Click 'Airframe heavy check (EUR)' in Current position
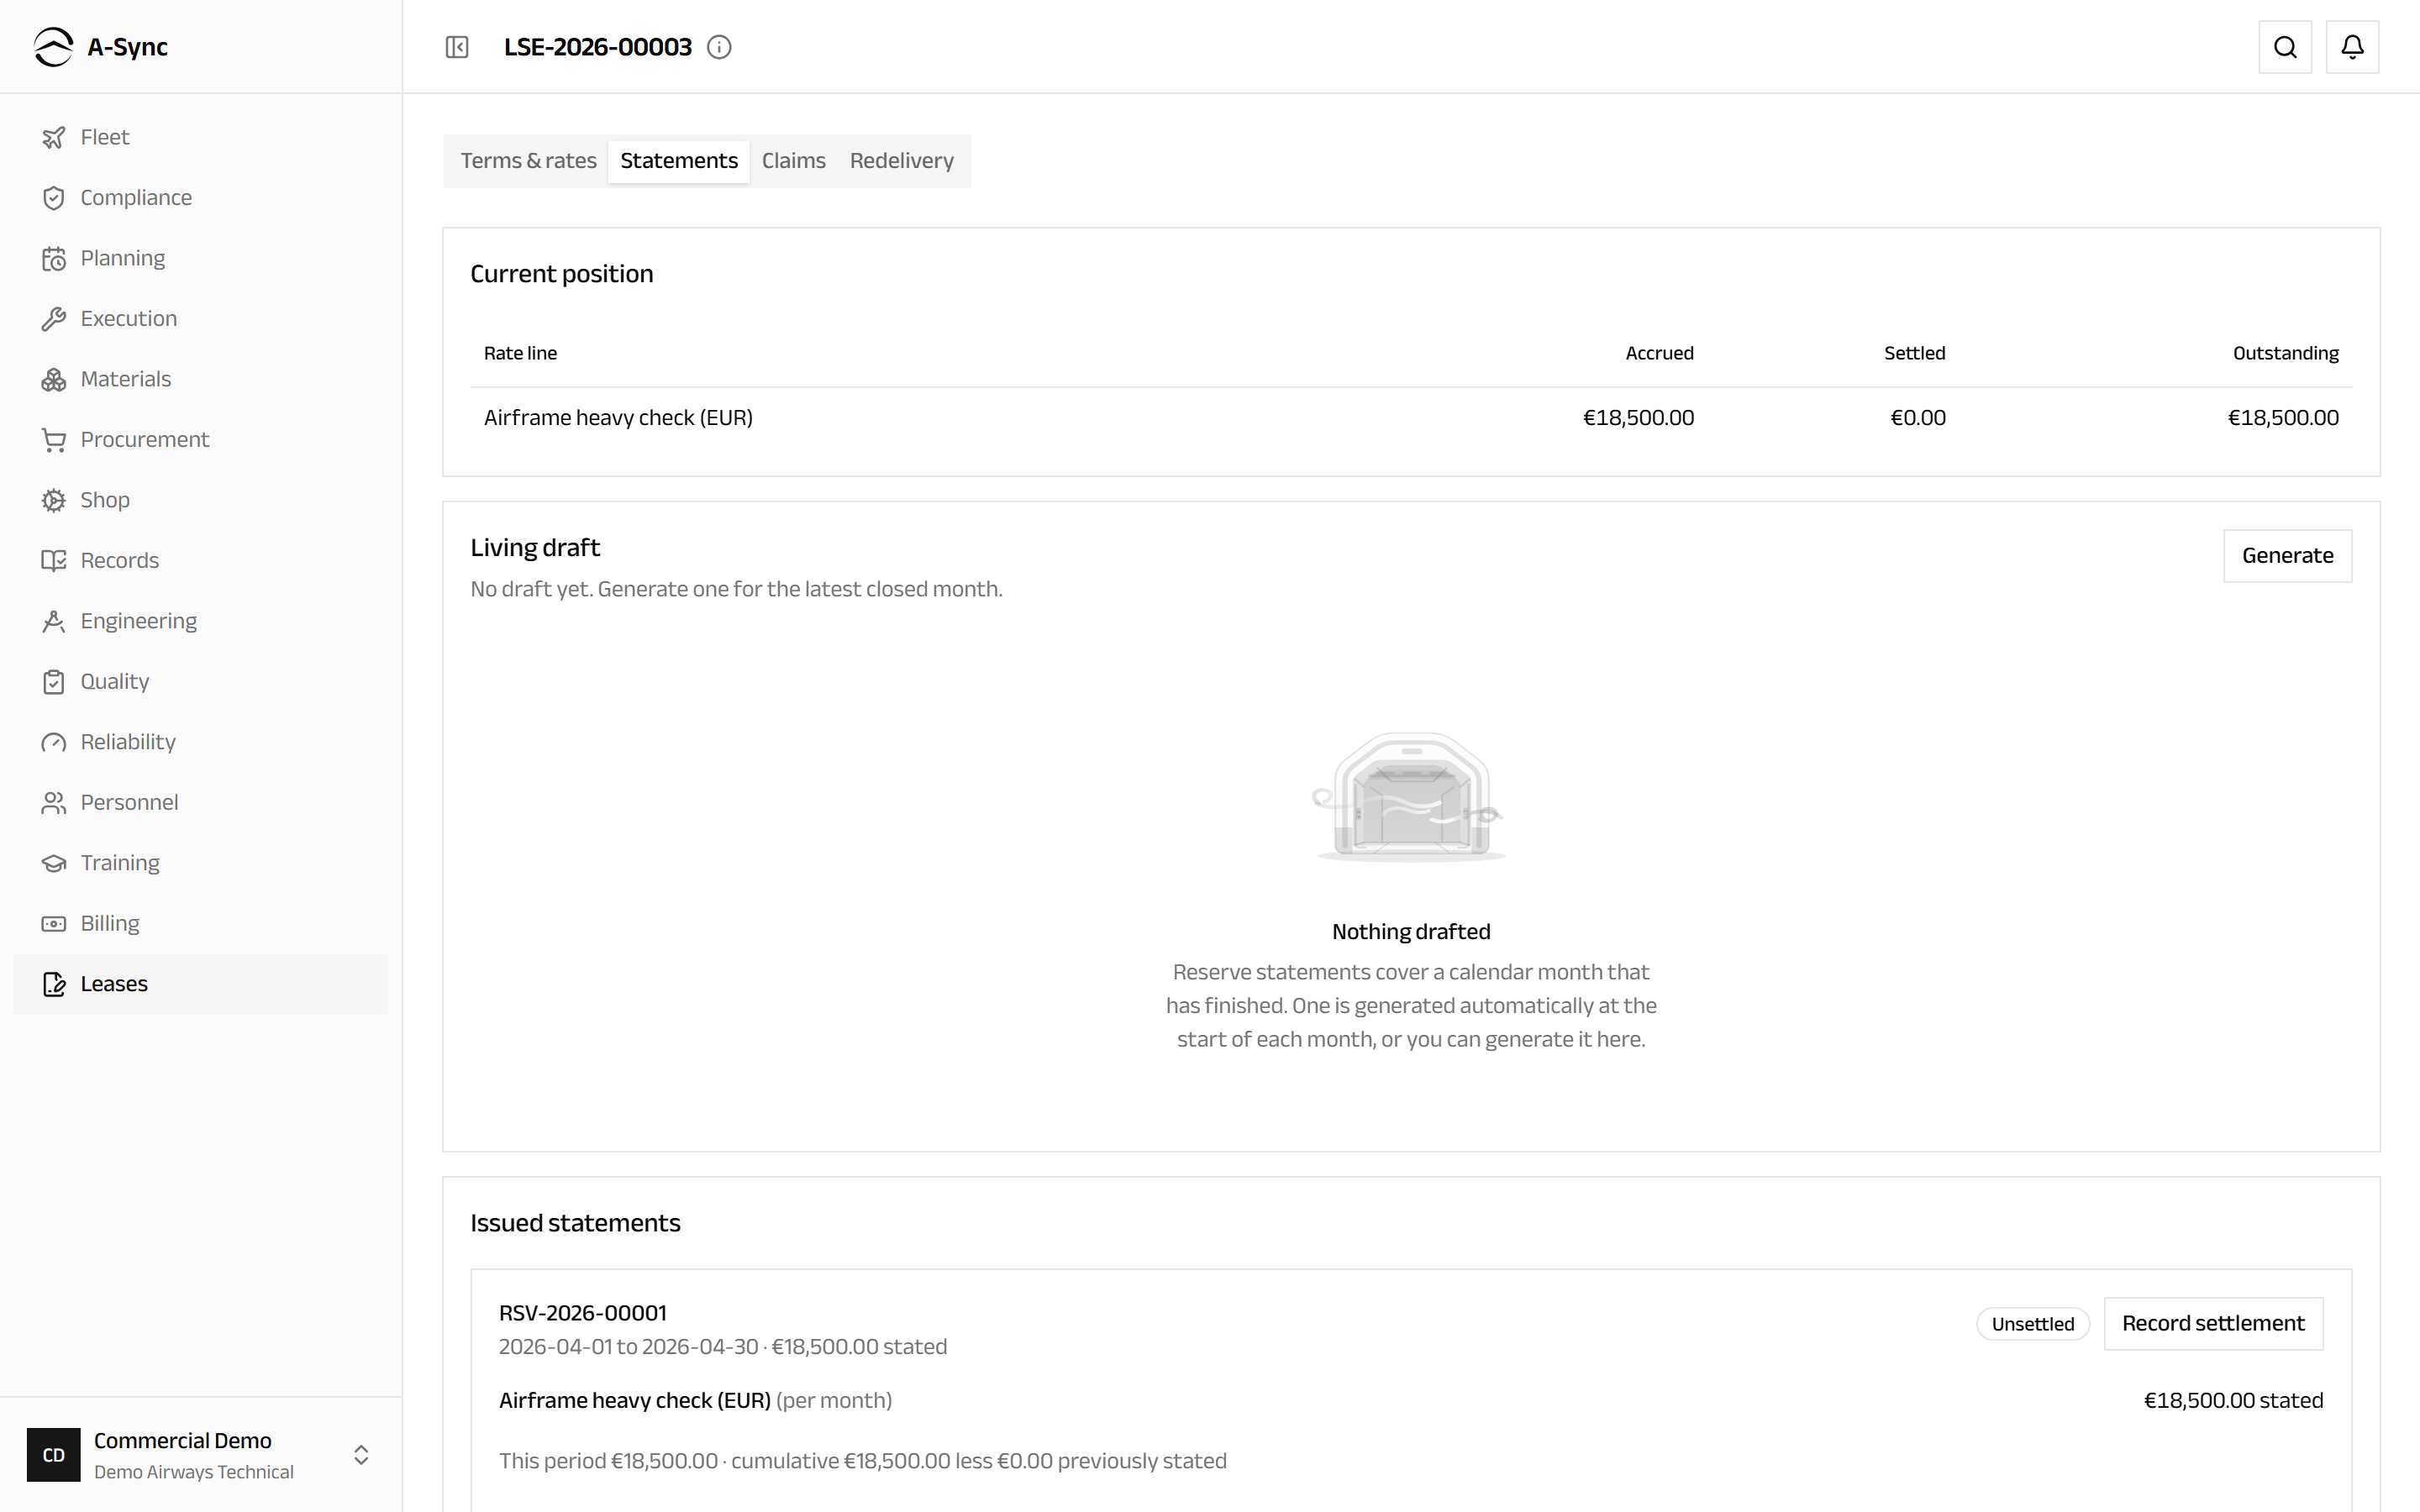Image resolution: width=2420 pixels, height=1512 pixels. click(618, 418)
